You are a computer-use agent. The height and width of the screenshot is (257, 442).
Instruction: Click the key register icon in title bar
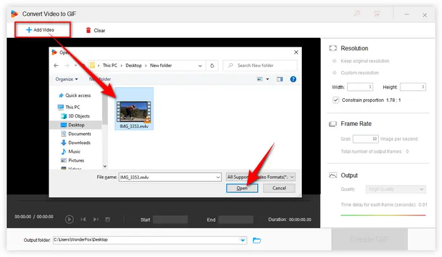pos(357,13)
